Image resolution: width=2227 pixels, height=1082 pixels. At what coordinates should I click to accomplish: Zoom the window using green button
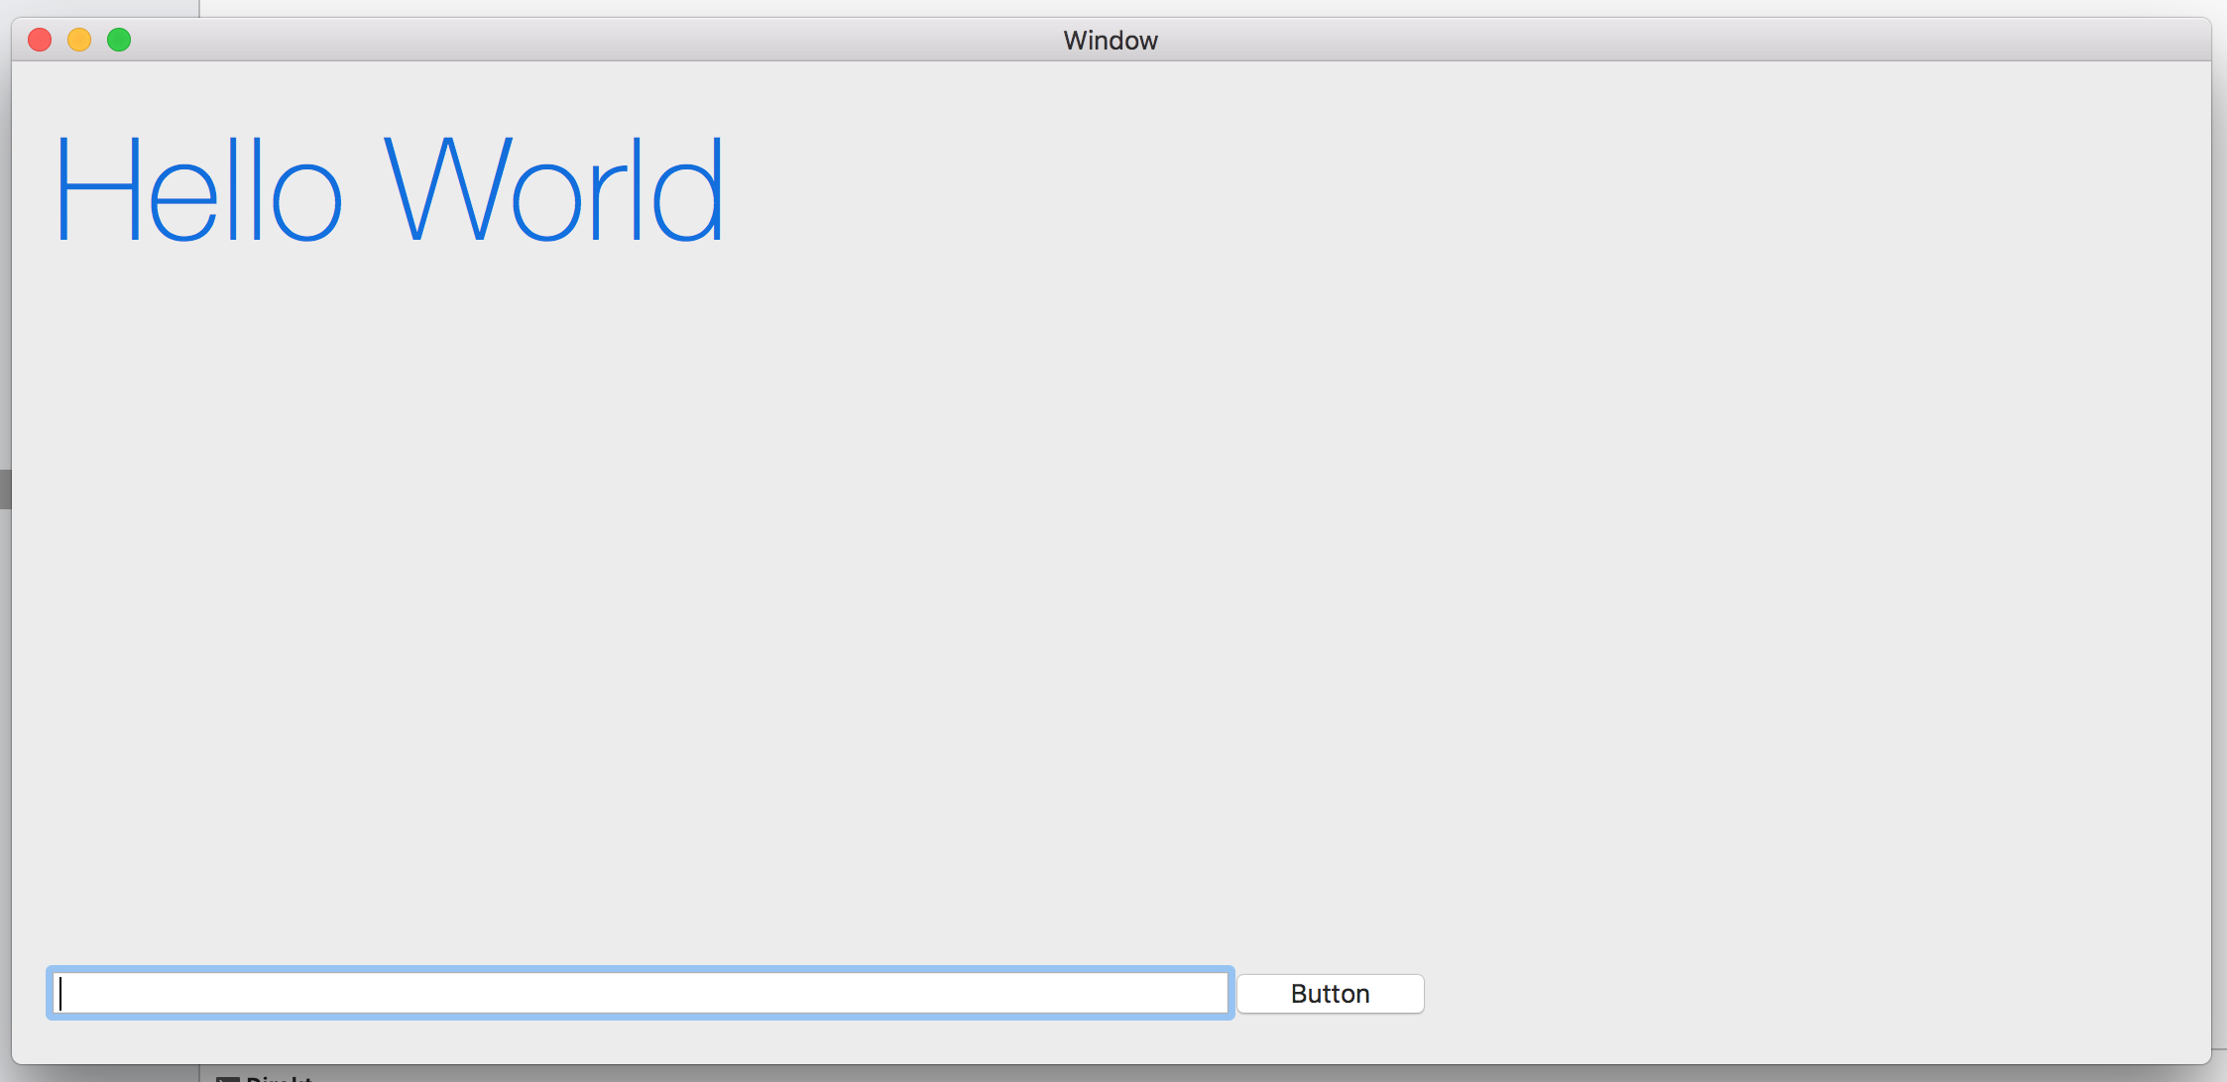[x=119, y=40]
